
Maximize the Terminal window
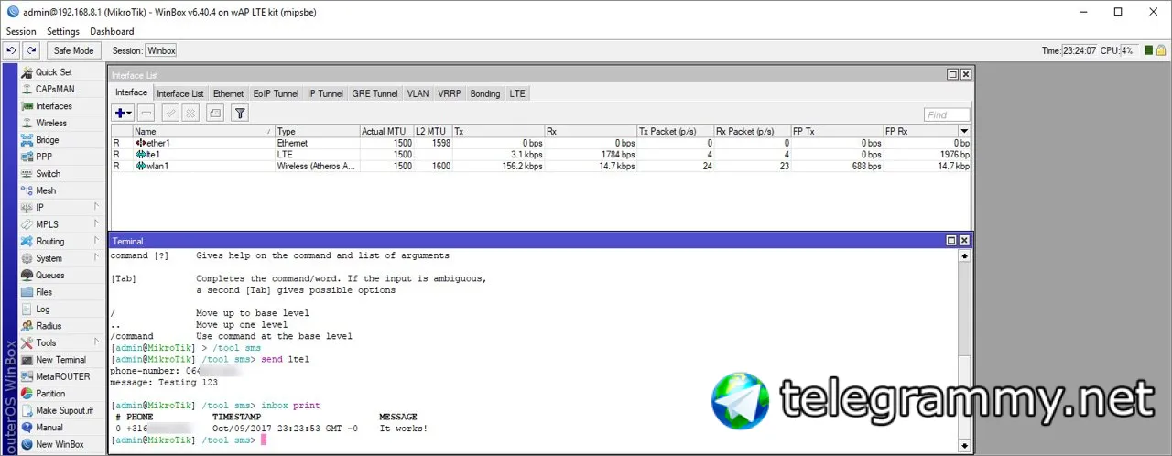click(952, 240)
